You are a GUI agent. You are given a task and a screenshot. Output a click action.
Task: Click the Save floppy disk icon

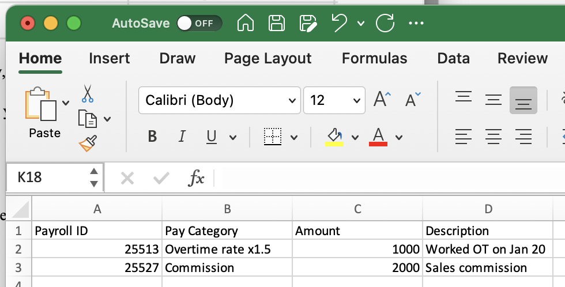coord(277,23)
